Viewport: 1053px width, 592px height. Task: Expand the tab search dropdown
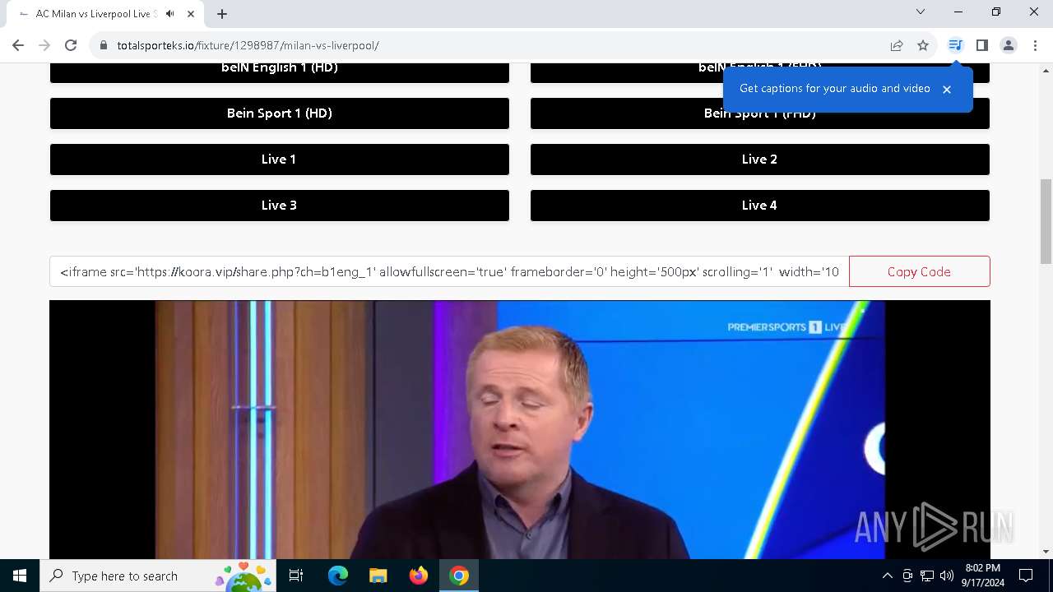(921, 12)
